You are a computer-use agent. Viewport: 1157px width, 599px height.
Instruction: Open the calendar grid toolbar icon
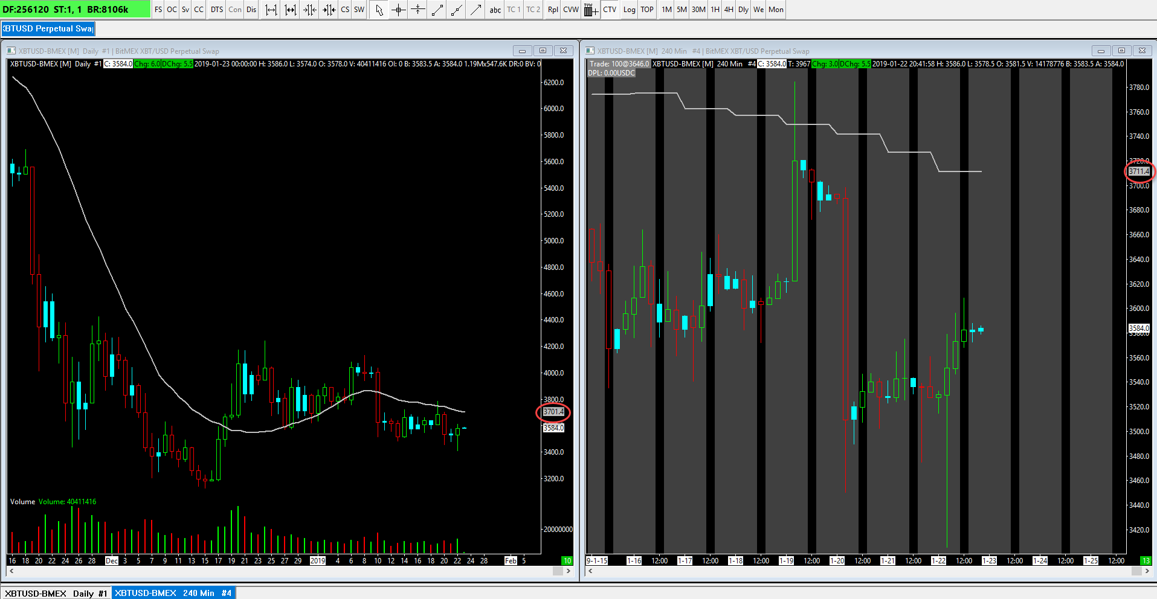coord(590,10)
